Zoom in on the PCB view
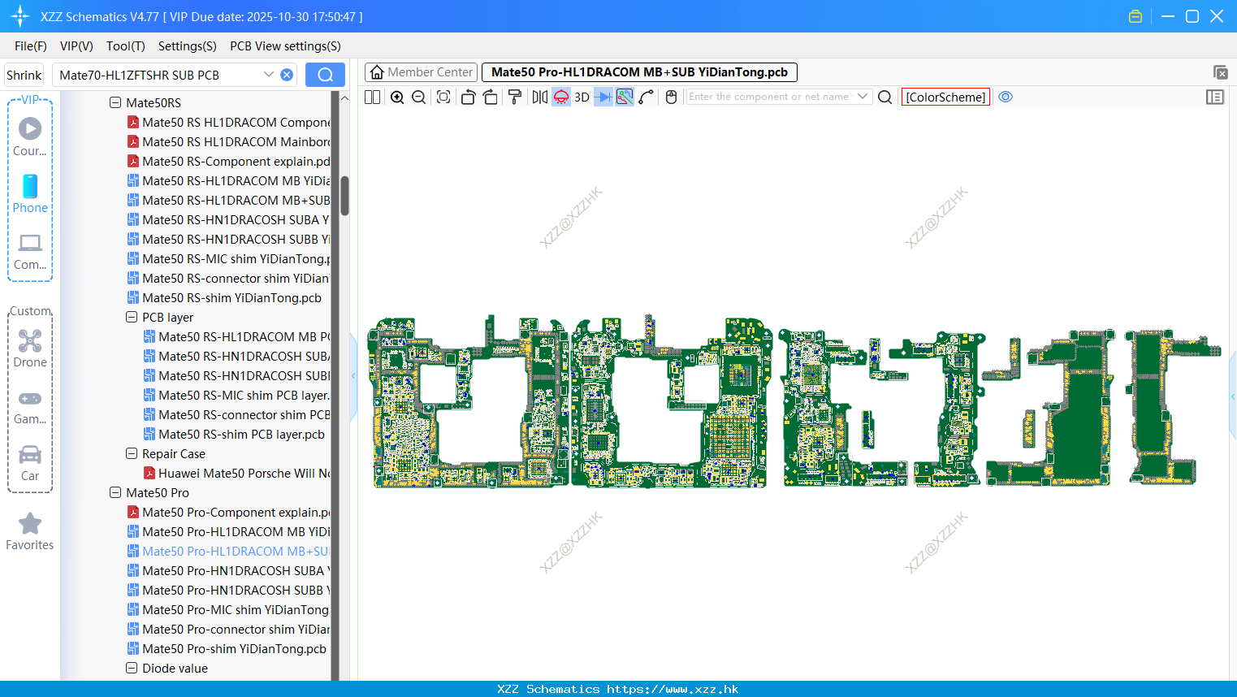1237x697 pixels. [397, 97]
